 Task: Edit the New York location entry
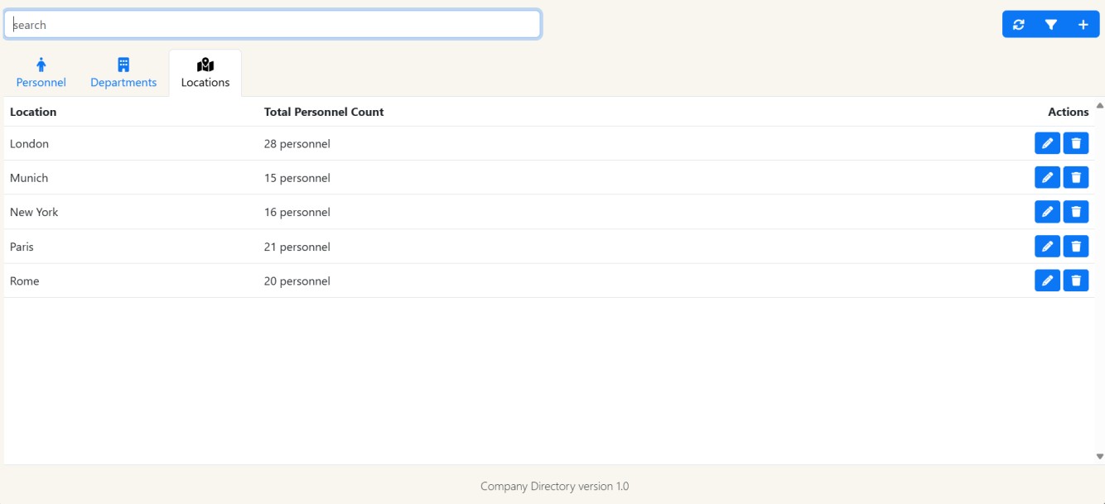click(1047, 212)
